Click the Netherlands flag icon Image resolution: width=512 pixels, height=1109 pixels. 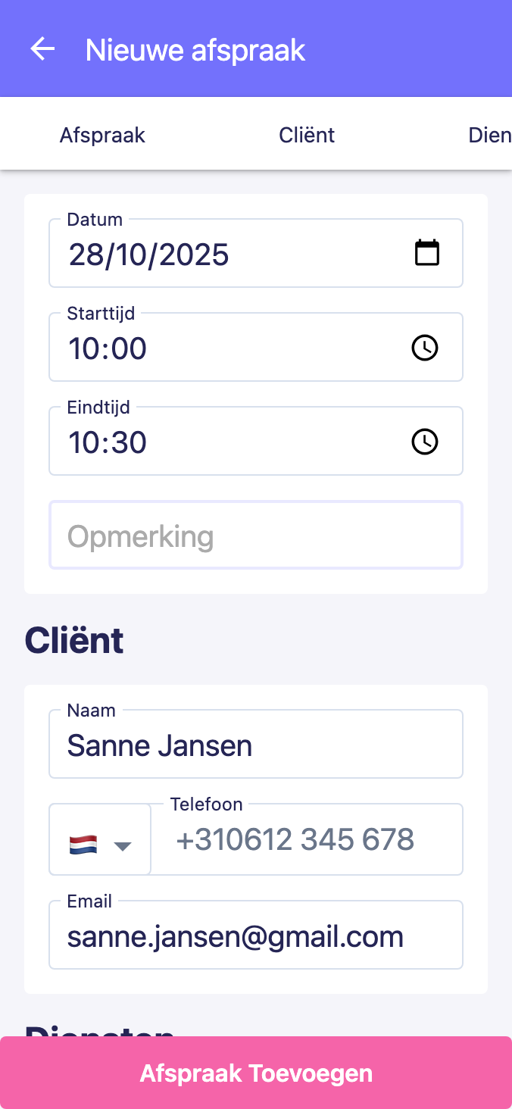[83, 845]
